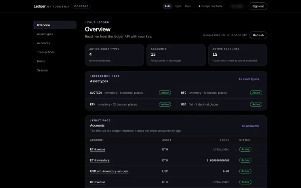Click 'inventory · 12 decimal places' text
The height and width of the screenshot is (188, 301).
click(x=117, y=104)
